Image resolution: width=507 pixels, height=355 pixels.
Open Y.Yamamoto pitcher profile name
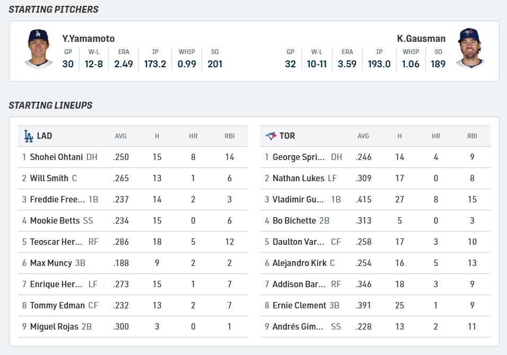[x=88, y=39]
